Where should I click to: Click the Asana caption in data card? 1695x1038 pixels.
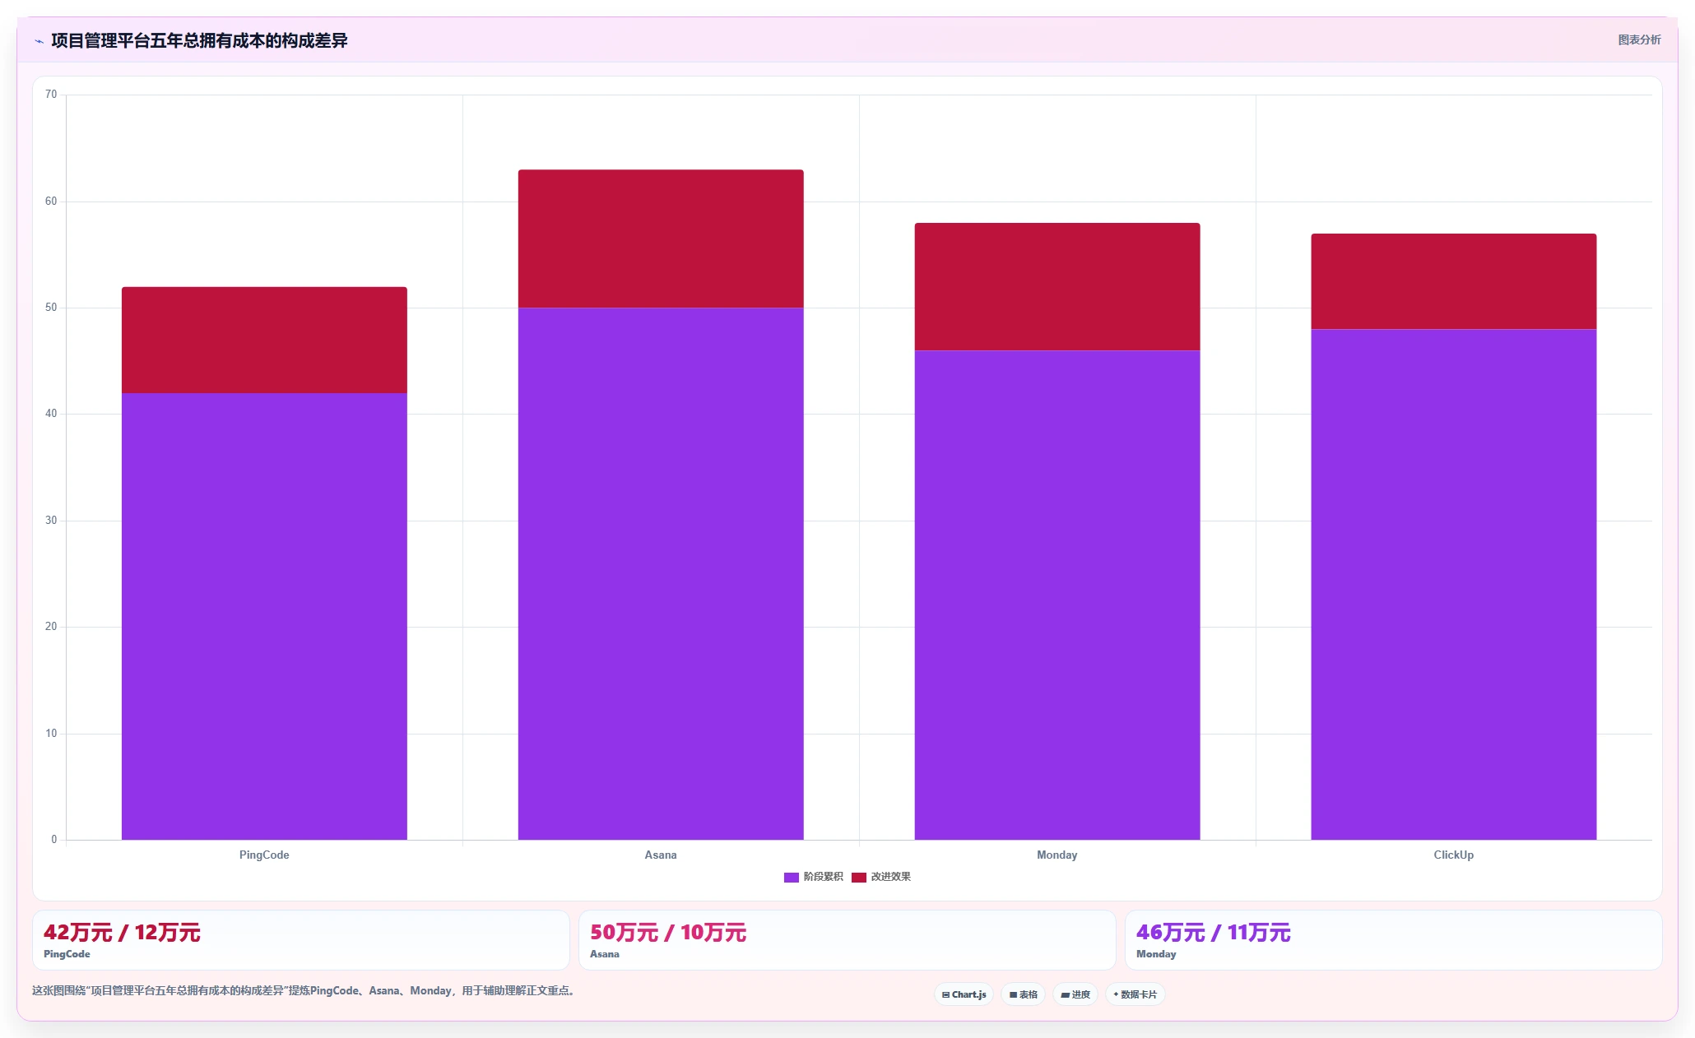(605, 954)
